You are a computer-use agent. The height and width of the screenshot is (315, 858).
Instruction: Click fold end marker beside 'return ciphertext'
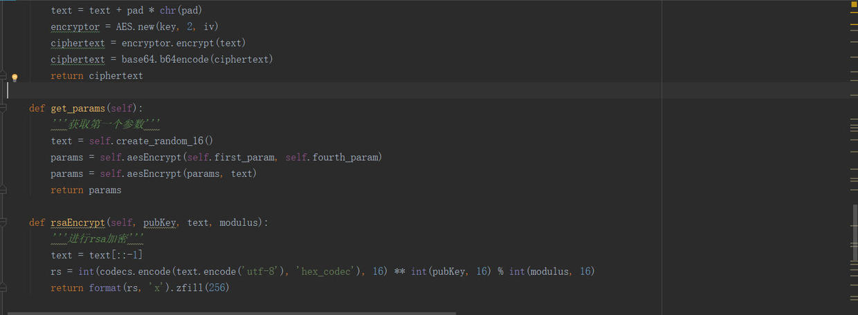(x=4, y=76)
